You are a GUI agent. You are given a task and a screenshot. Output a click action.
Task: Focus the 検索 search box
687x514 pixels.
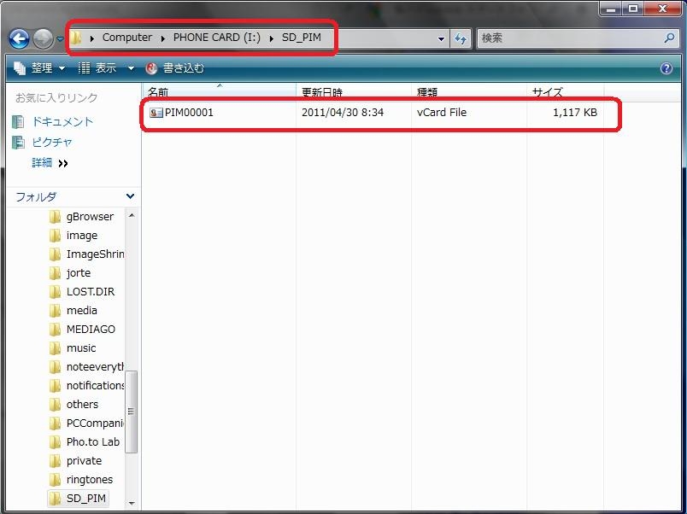570,38
